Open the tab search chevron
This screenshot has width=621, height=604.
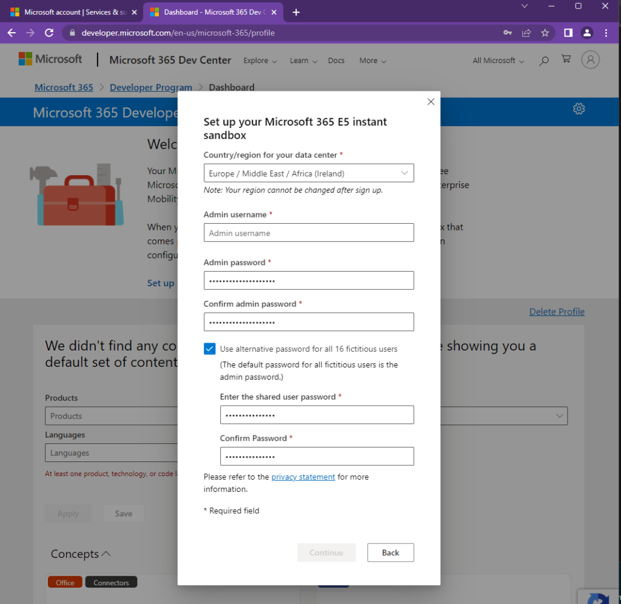click(525, 6)
